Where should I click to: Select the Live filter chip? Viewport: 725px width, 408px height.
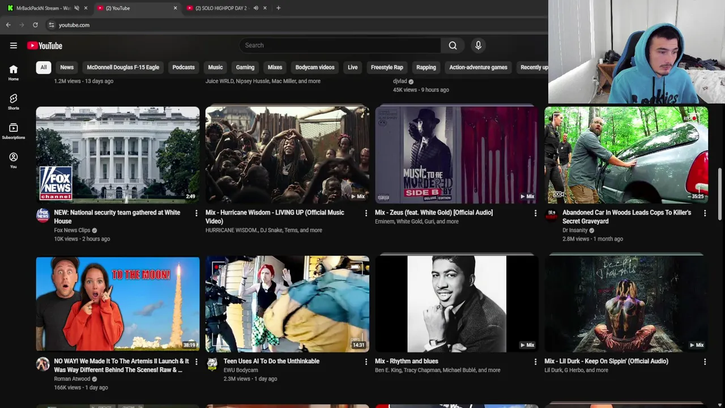tap(353, 67)
